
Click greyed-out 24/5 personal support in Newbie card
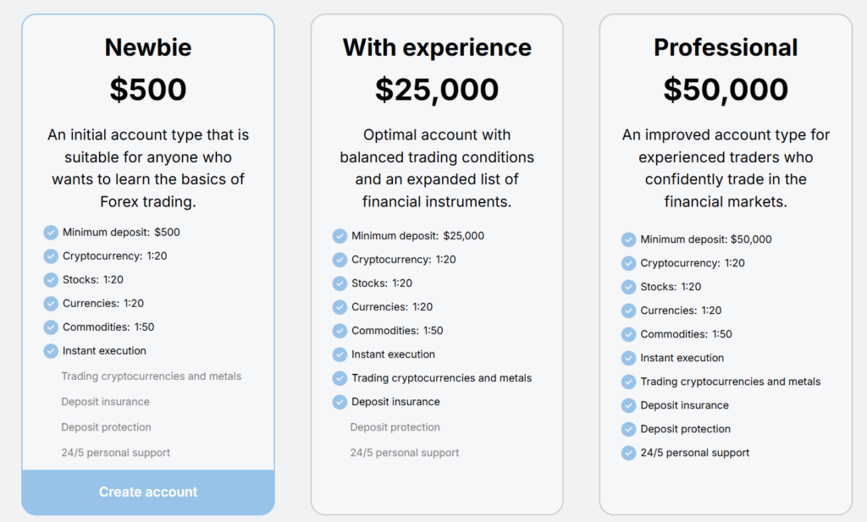(115, 453)
